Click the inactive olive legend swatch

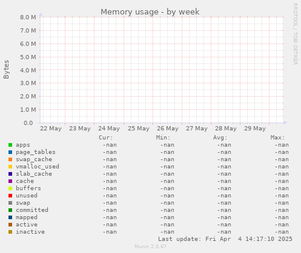(x=10, y=232)
